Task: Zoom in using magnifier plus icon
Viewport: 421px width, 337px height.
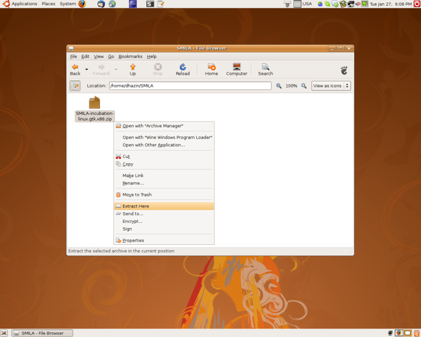Action: tap(304, 86)
